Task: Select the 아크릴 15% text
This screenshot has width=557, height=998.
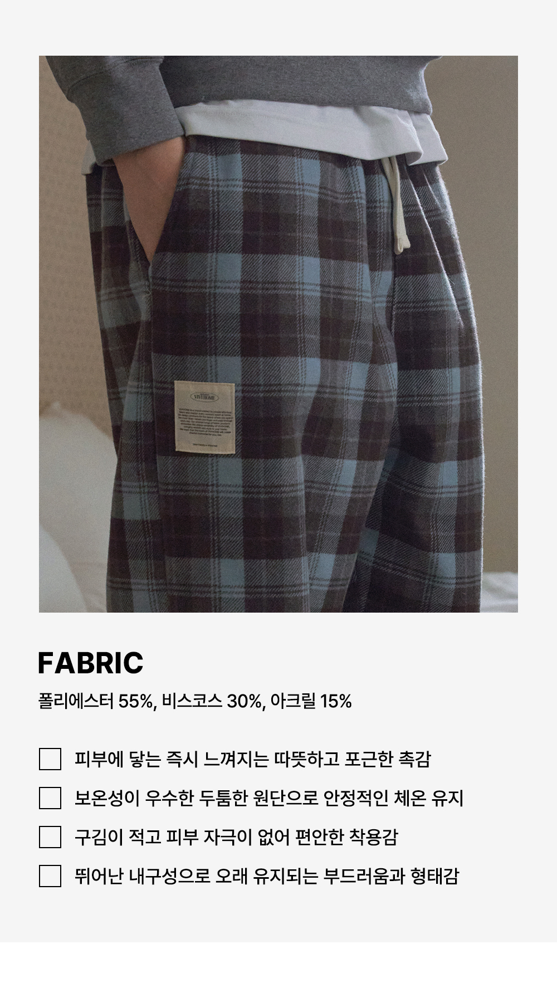Action: pyautogui.click(x=311, y=701)
